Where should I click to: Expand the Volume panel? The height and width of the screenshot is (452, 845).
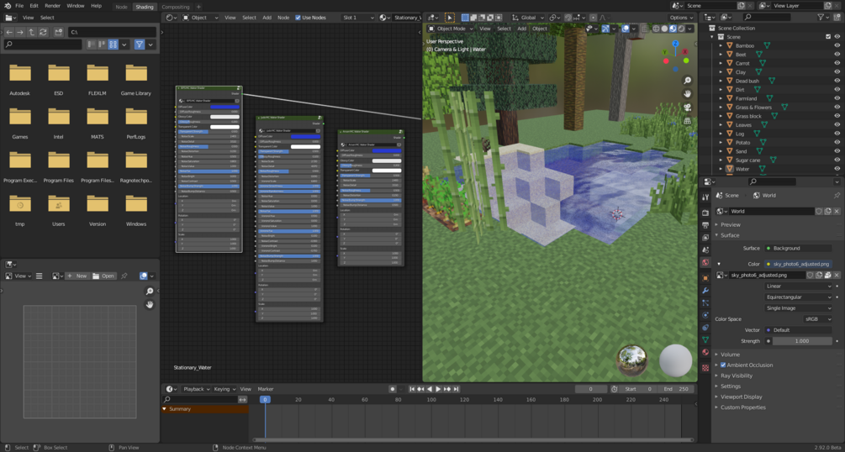(x=730, y=355)
